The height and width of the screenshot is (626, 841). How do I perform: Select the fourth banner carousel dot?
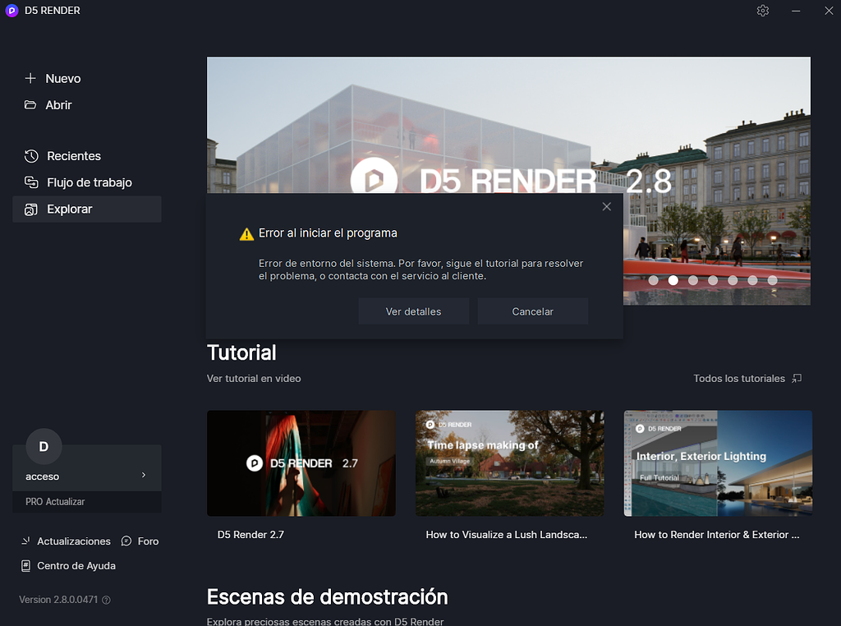tap(713, 280)
